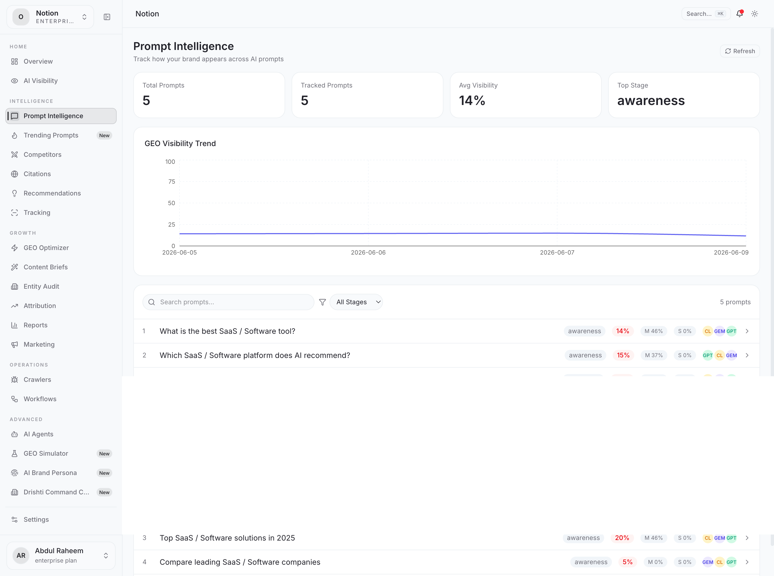Click the AI Agents robot icon

[x=14, y=434]
